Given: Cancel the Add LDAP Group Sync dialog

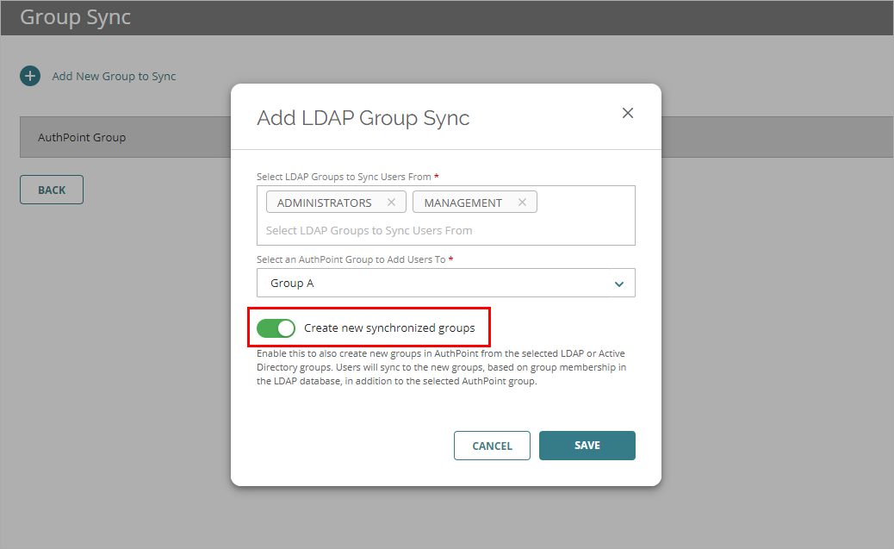Looking at the screenshot, I should click(492, 445).
